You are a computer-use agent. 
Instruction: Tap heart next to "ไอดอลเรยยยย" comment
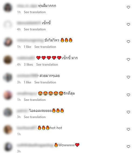tap(128, 112)
